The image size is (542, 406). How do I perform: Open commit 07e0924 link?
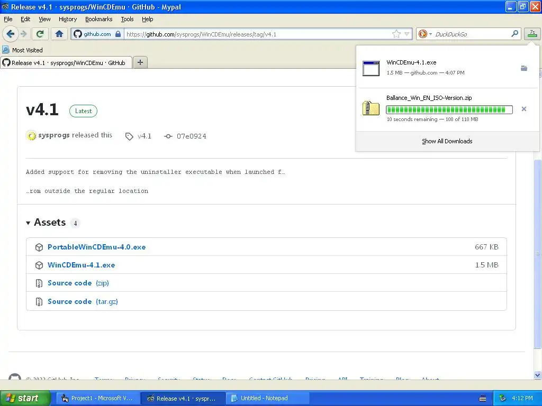[x=192, y=136]
